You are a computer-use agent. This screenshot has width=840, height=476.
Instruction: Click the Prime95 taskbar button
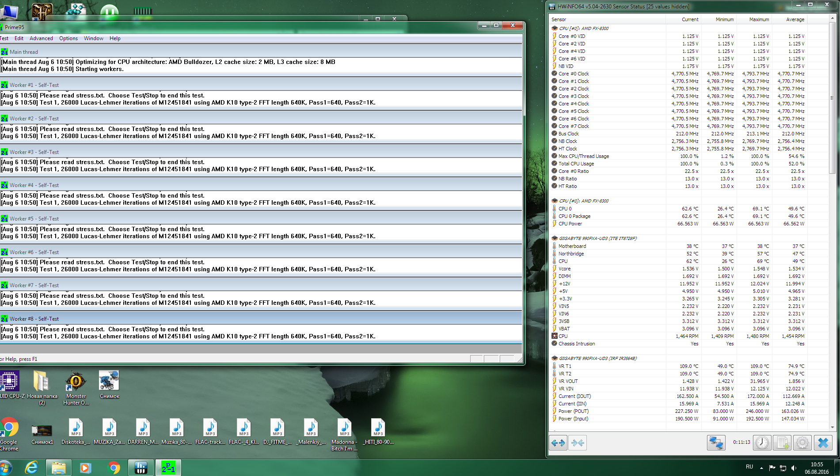168,468
